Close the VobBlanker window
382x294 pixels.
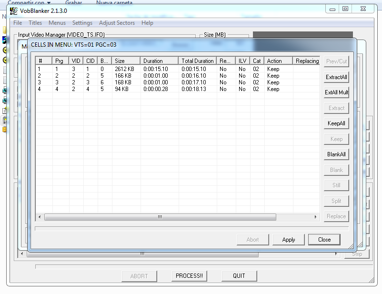[x=363, y=9]
